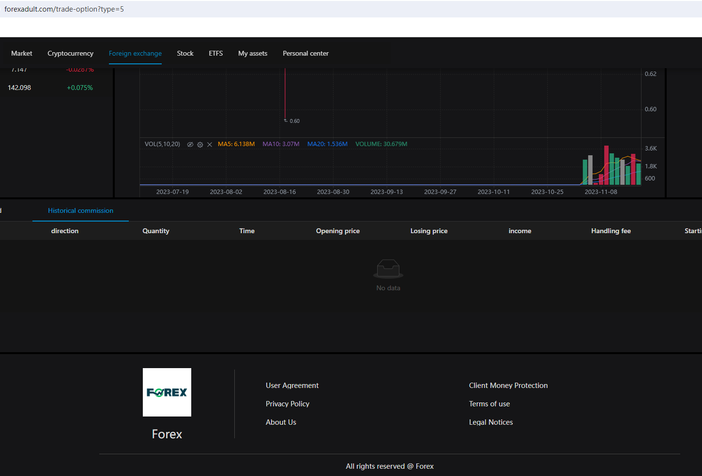View the Legal Notices link
The height and width of the screenshot is (476, 702).
491,422
